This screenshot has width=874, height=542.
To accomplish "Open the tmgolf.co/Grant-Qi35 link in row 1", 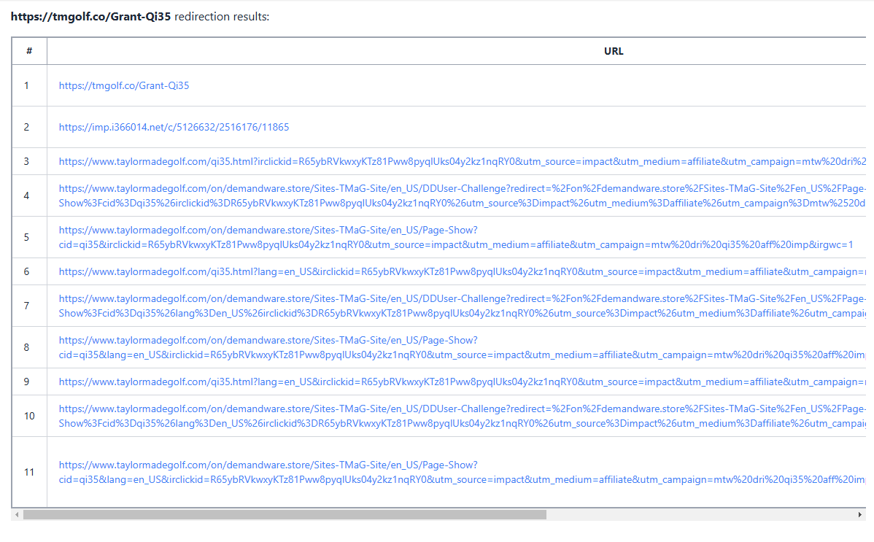I will 124,85.
